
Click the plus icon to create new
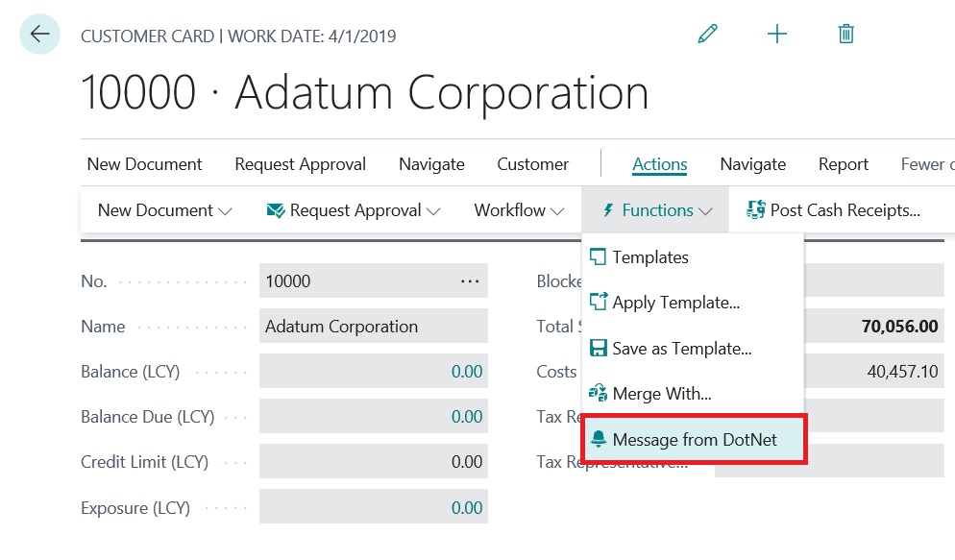[776, 34]
